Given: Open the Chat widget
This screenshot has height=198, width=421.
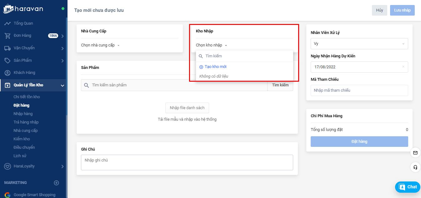Looking at the screenshot, I should (408, 187).
